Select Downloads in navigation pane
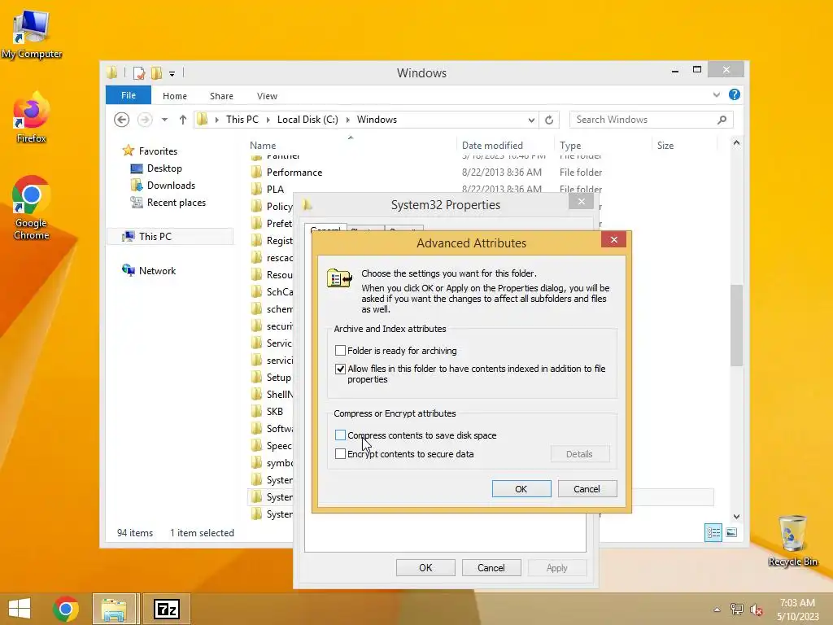 (x=171, y=185)
